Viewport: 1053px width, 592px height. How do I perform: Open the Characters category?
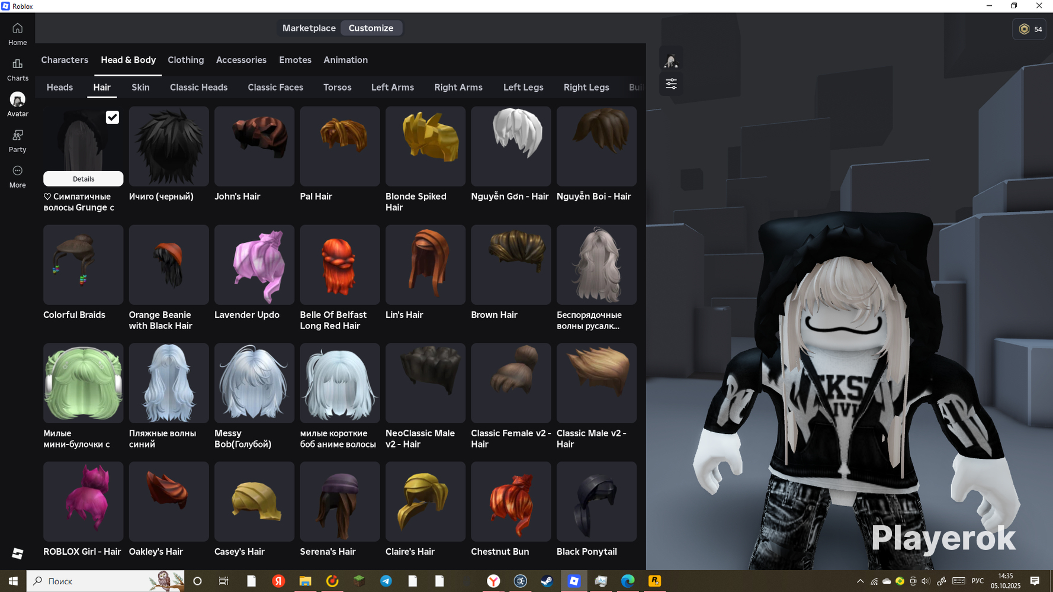(65, 60)
